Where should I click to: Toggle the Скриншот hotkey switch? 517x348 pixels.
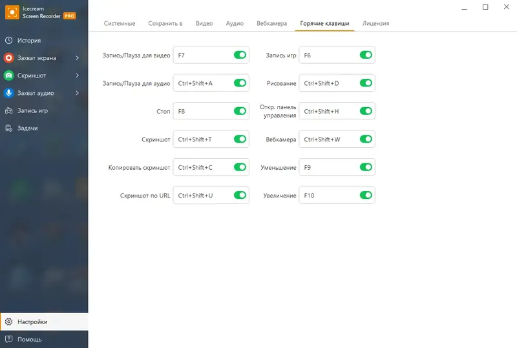[240, 139]
